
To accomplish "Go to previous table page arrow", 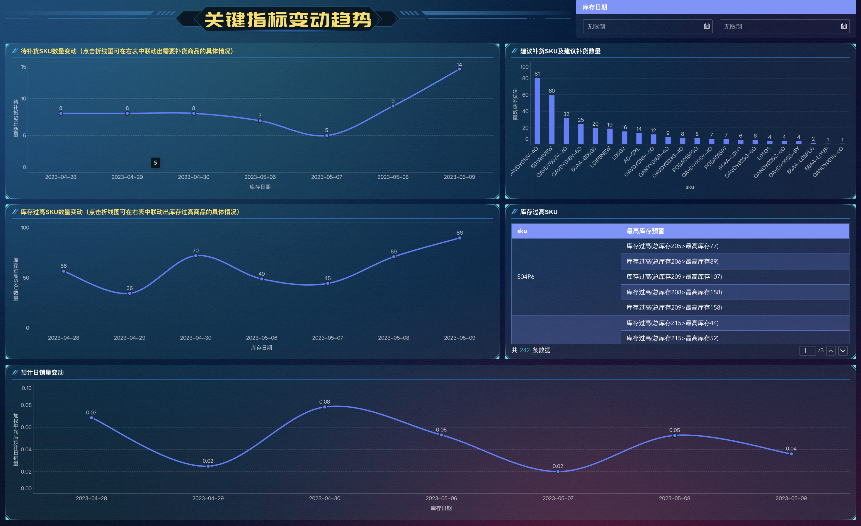I will click(x=831, y=351).
